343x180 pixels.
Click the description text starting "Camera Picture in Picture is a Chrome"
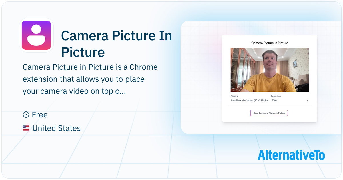point(90,79)
